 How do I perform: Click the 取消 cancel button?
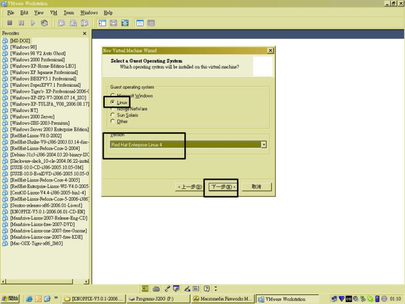(257, 186)
